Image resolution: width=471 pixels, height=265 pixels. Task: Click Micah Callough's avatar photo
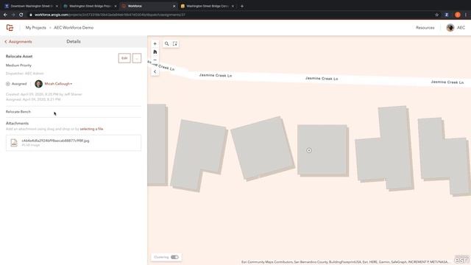click(38, 84)
